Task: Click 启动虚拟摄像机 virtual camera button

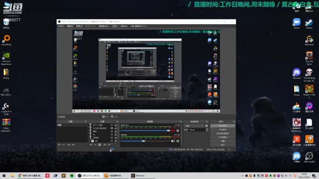Action: click(223, 133)
